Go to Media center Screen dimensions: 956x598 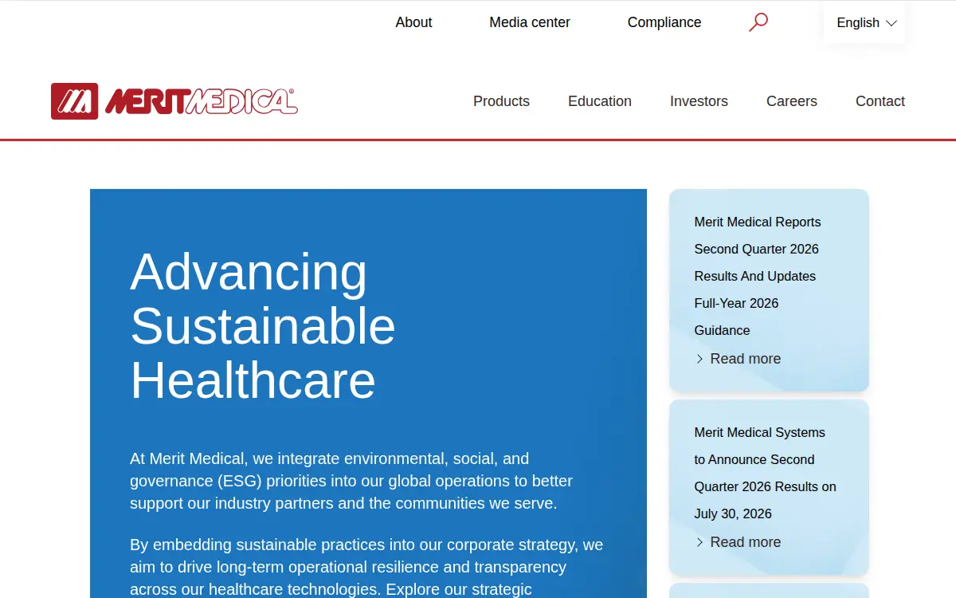tap(530, 22)
